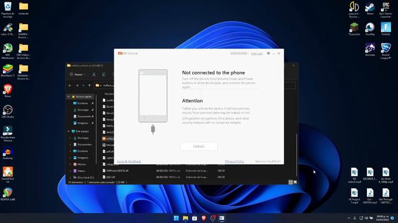Select Disco local (C:) in navigation pane
This screenshot has width=398, height=223.
pos(83,178)
